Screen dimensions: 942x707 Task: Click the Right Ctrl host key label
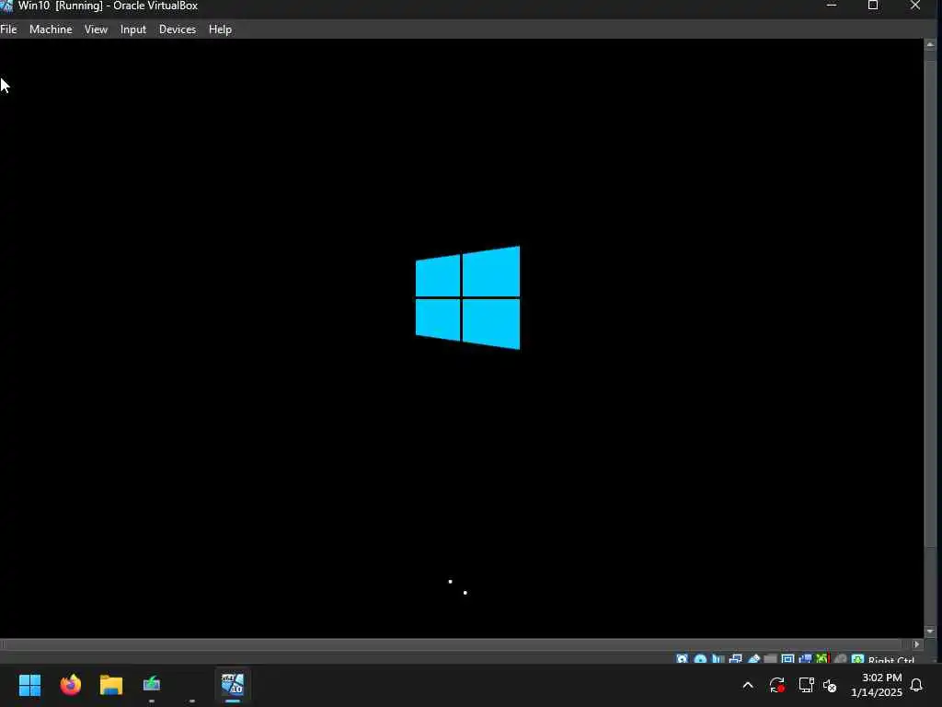[x=890, y=659]
